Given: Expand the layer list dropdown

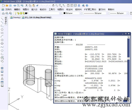Looking at the screenshot, I should [x=60, y=13].
